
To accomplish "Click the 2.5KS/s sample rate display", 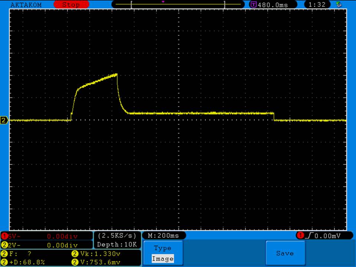I will [x=117, y=235].
